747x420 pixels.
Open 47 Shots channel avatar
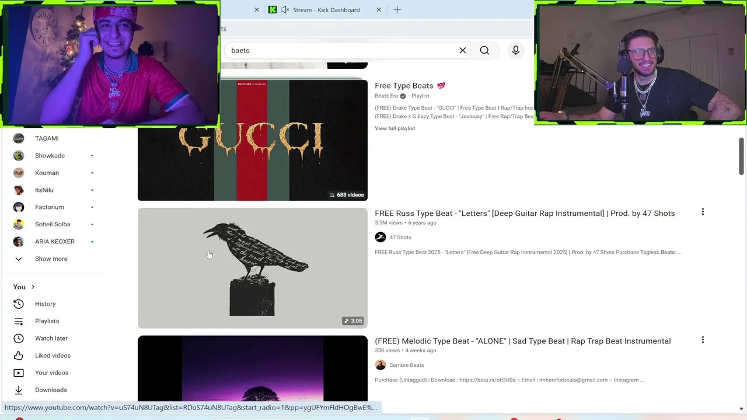(381, 237)
